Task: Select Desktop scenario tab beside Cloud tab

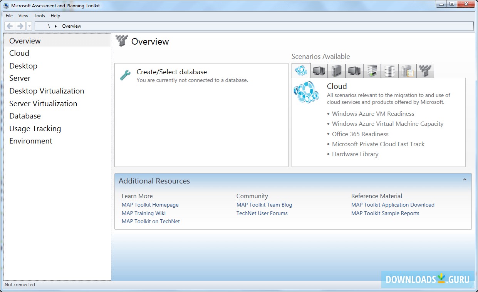Action: click(319, 71)
